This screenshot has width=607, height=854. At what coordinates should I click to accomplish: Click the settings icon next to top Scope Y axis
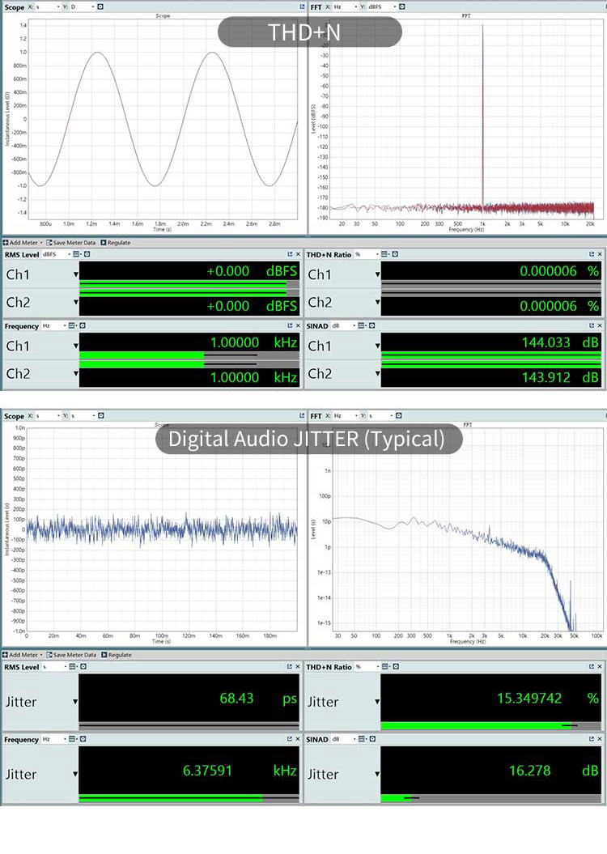click(101, 6)
